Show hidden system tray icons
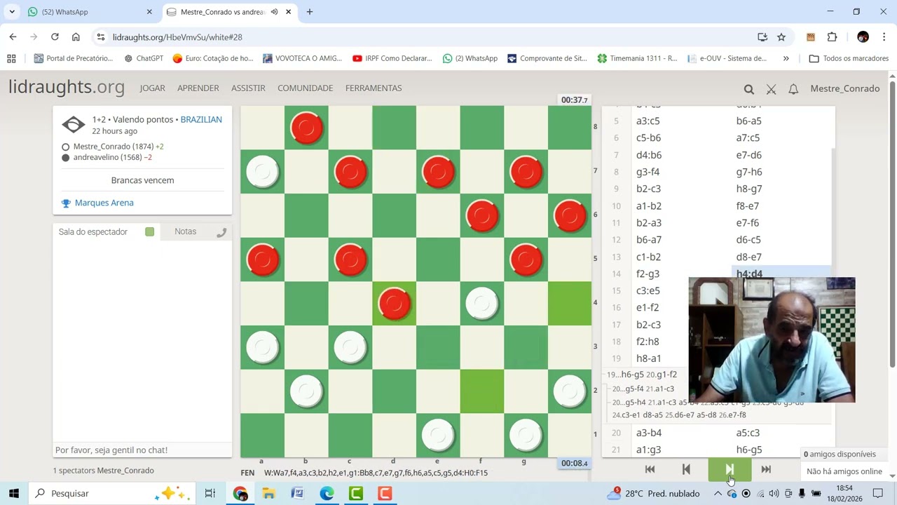897x505 pixels. 718,494
